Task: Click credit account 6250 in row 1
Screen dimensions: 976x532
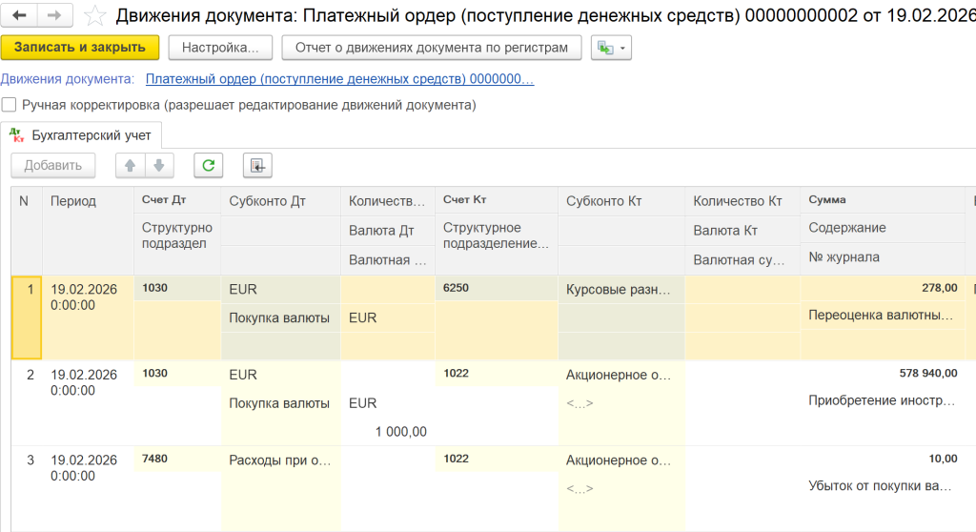Action: (496, 288)
